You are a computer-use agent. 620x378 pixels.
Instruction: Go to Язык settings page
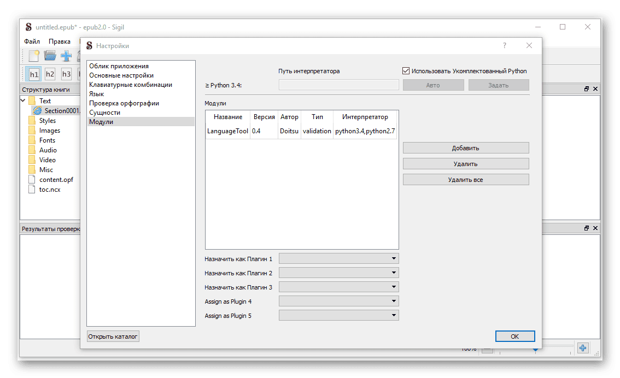141,94
